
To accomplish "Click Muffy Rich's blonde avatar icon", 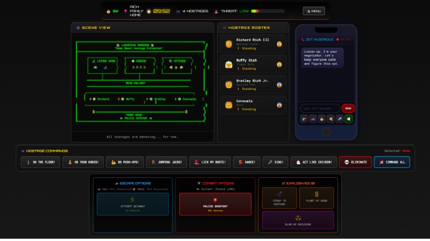I will (x=229, y=64).
